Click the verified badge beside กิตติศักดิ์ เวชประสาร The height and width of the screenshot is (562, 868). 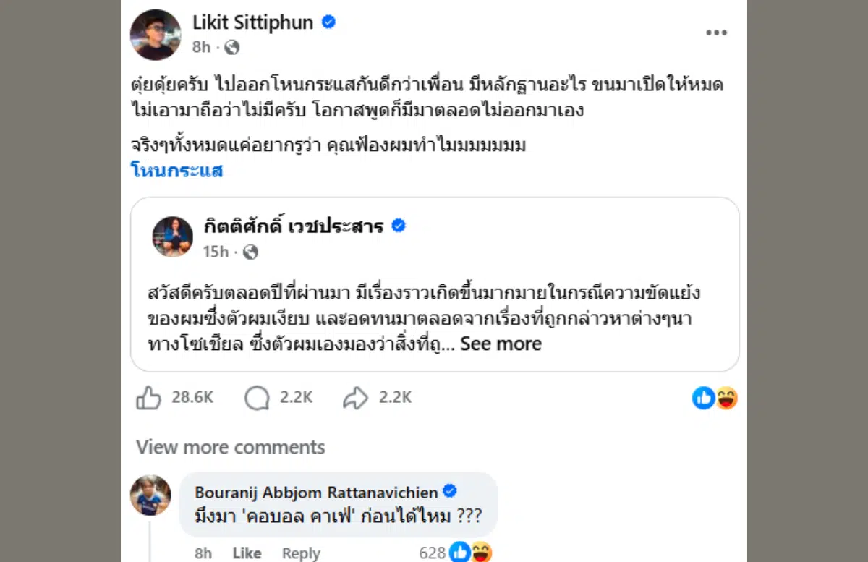398,225
